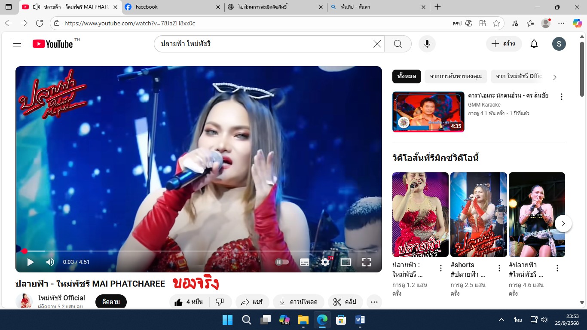Open the Edge favorites list
The height and width of the screenshot is (330, 587).
[530, 23]
